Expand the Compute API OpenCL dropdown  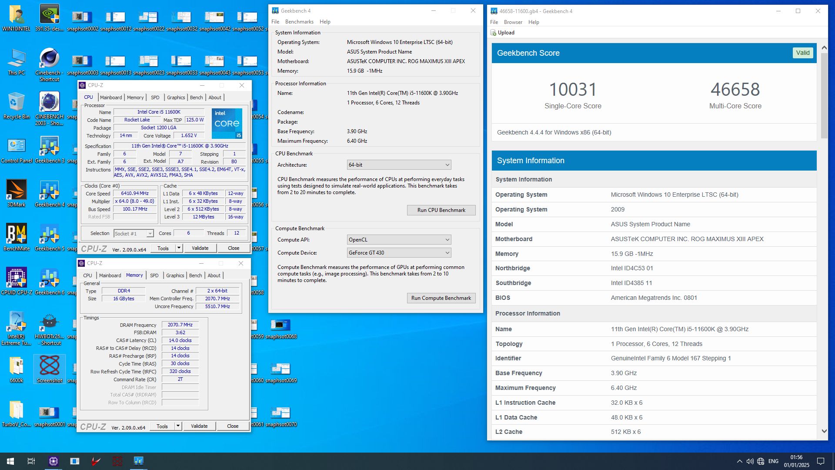399,240
